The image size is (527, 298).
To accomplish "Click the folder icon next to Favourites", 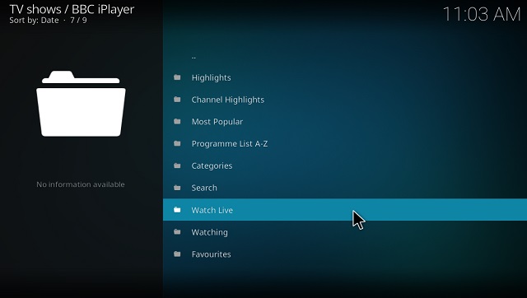I will pyautogui.click(x=177, y=254).
